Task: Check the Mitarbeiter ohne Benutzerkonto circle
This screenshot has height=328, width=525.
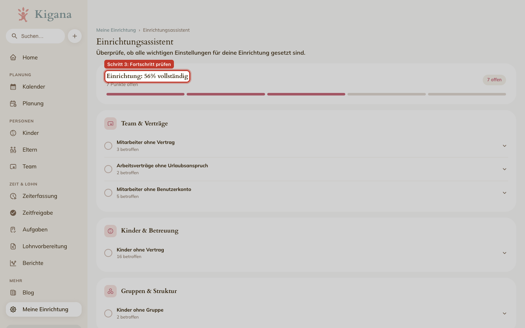Action: pos(108,193)
